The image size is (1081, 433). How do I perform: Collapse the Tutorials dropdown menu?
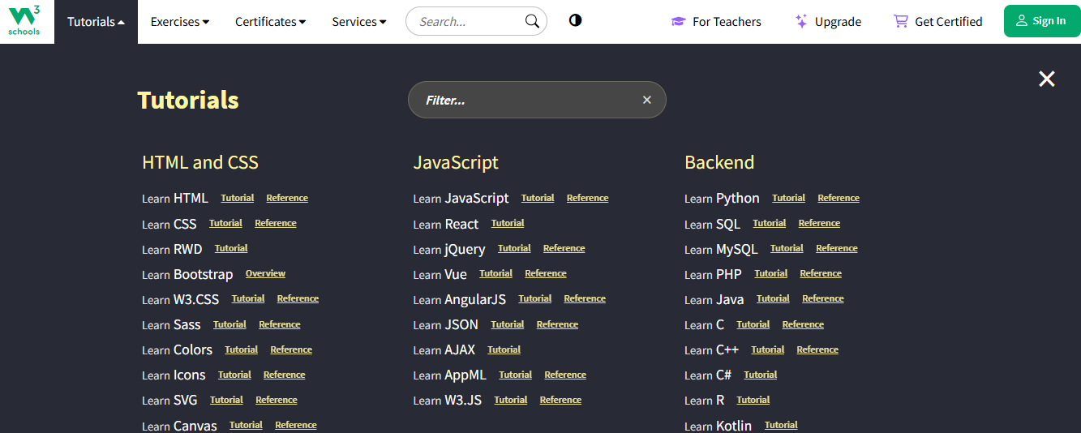point(96,22)
